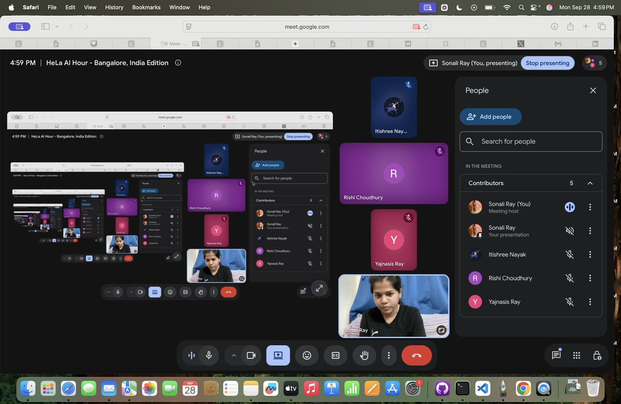The image size is (621, 404).
Task: Open options for Sonali Ray presentation row
Action: [x=590, y=230]
